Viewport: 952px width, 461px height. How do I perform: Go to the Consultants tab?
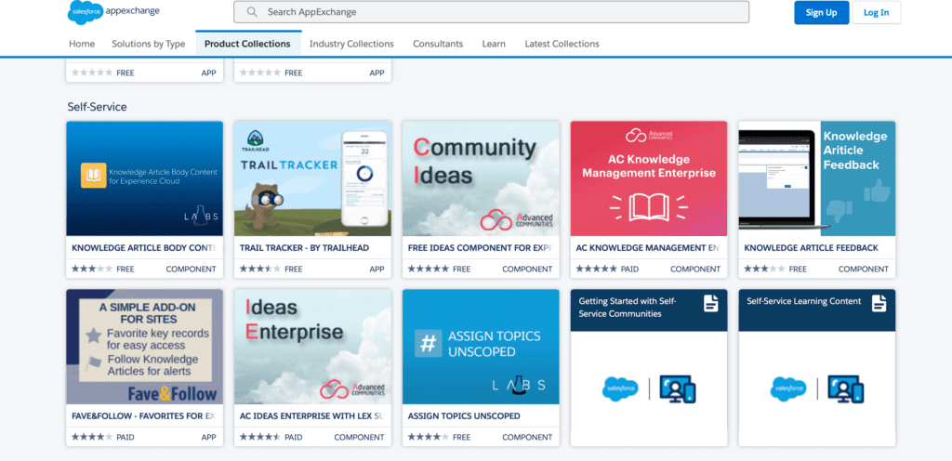coord(438,44)
